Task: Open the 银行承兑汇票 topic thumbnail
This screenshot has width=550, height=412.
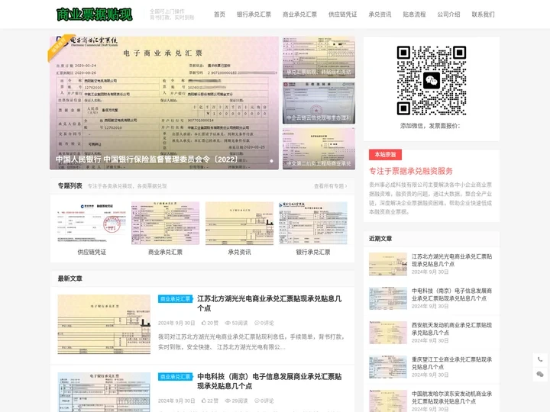Action: coord(313,223)
